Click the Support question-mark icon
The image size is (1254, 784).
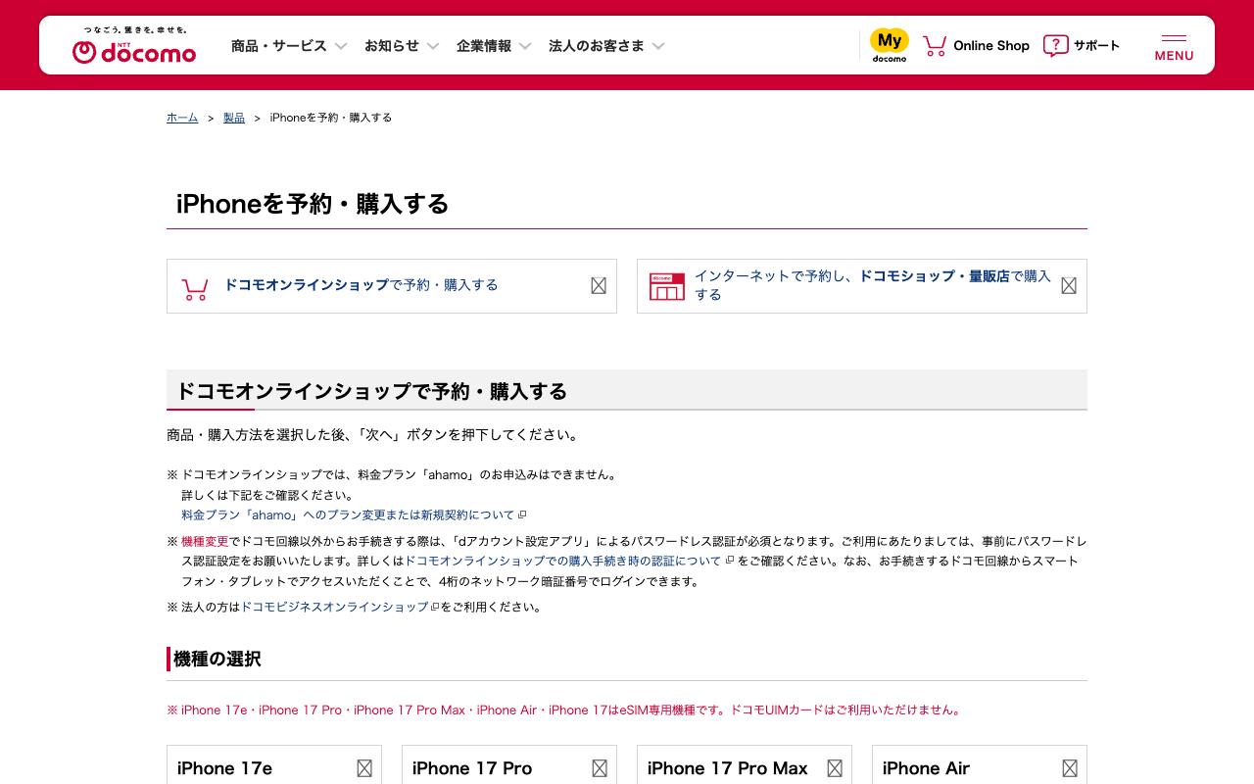1056,45
